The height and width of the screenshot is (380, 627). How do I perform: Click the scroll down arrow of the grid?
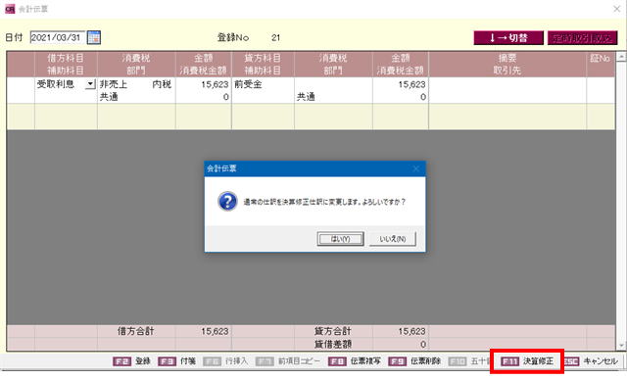tap(621, 346)
